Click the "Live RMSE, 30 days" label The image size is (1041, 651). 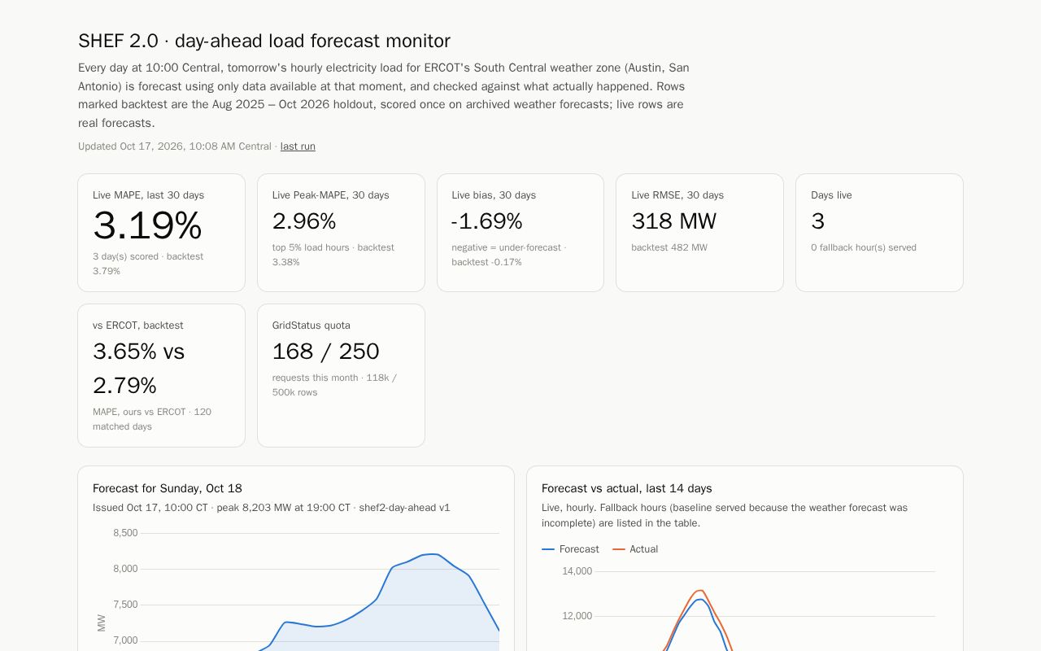coord(677,195)
